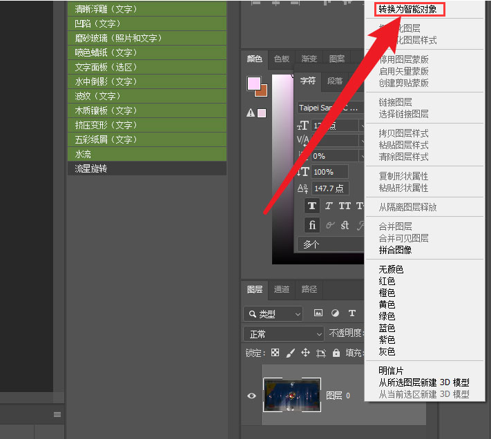Image resolution: width=491 pixels, height=439 pixels.
Task: Click the 图层 0 layer name
Action: [x=338, y=396]
